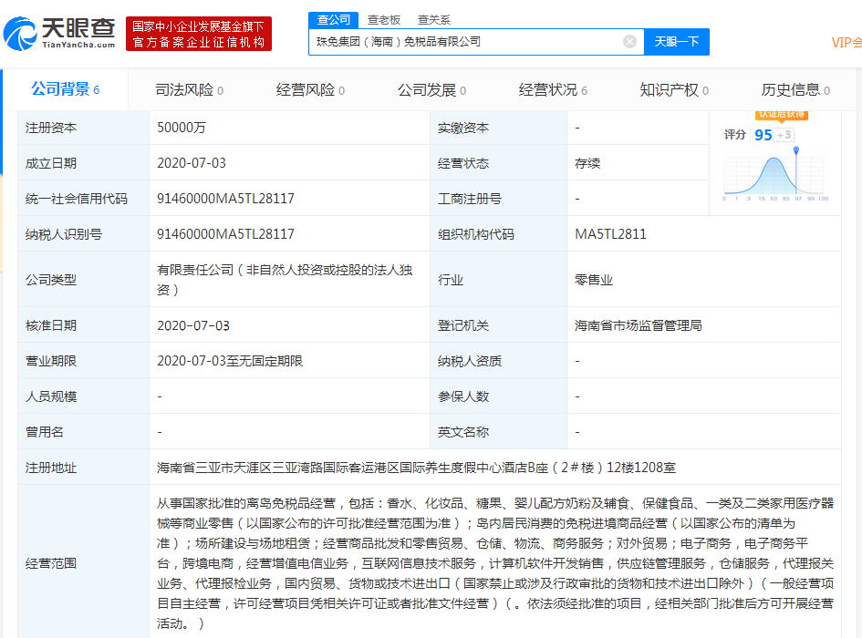862x638 pixels.
Task: Click the score distribution chart marker pin
Action: point(796,150)
